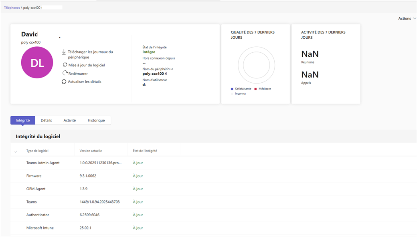Click the Mise à jour du logiciel link
417x237 pixels.
[87, 65]
